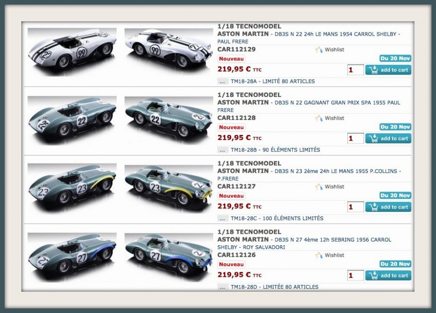
Task: Expand the ellipsis beside TM18-28D description
Action: point(222,287)
